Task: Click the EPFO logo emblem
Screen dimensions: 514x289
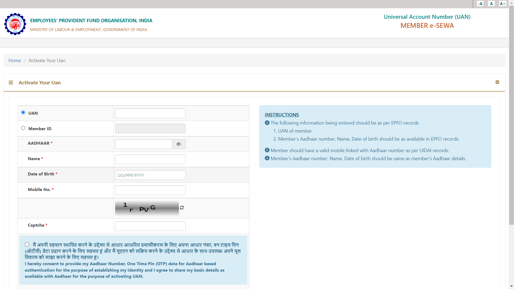Action: pyautogui.click(x=15, y=24)
